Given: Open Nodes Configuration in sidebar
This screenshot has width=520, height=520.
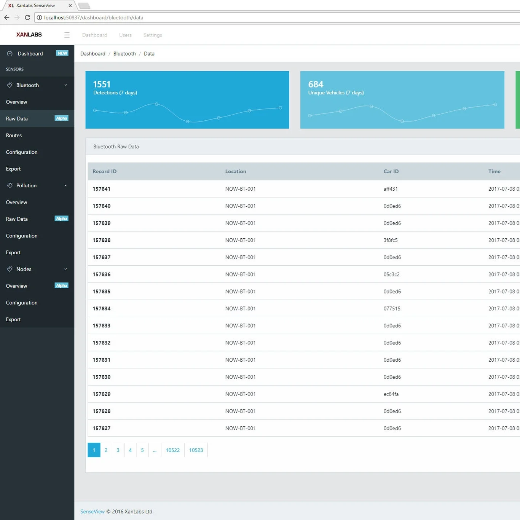Looking at the screenshot, I should tap(37, 303).
